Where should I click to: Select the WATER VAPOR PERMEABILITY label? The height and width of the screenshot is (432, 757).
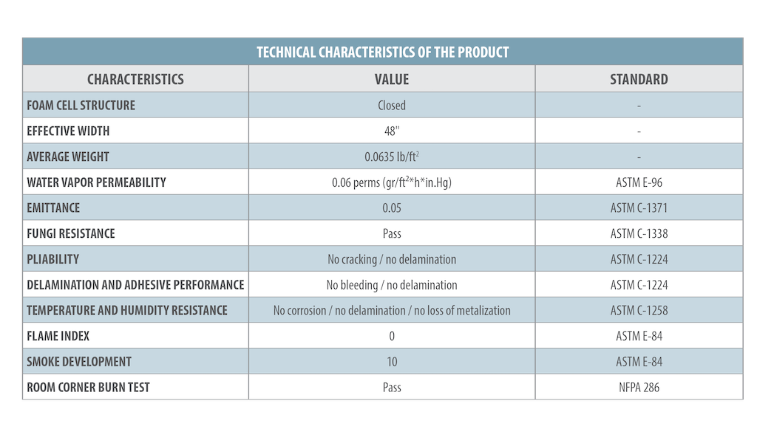pyautogui.click(x=96, y=182)
